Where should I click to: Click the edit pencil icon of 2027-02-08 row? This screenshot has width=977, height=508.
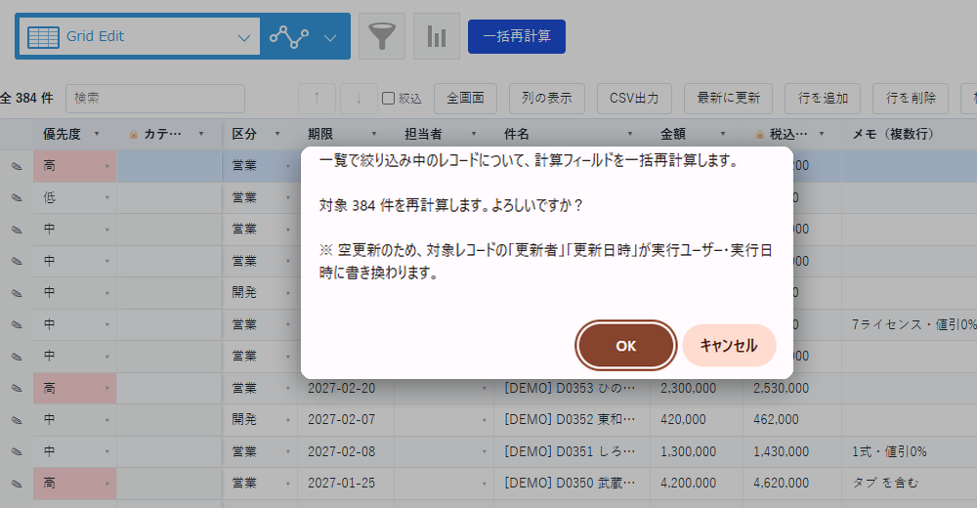[17, 452]
